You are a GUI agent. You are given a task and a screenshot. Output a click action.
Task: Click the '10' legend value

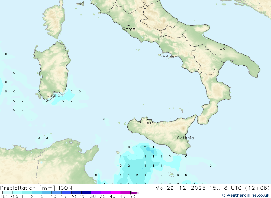tap(54, 196)
